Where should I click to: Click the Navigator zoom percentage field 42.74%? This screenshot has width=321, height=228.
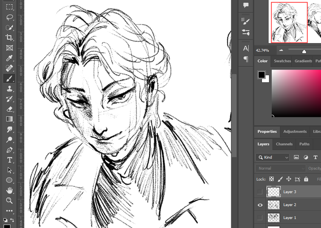[x=262, y=50]
